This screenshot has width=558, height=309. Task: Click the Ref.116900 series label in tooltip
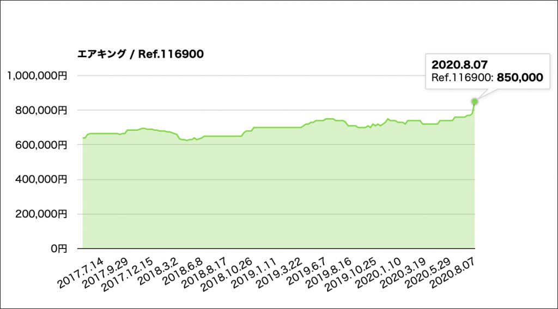(463, 77)
